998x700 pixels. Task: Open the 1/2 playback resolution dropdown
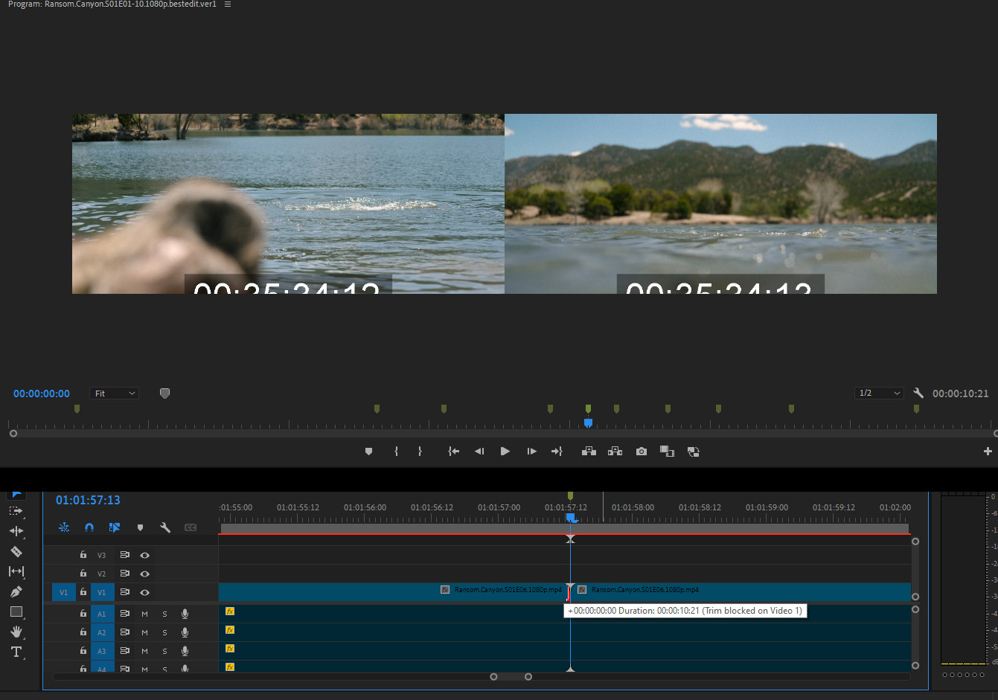pyautogui.click(x=879, y=394)
